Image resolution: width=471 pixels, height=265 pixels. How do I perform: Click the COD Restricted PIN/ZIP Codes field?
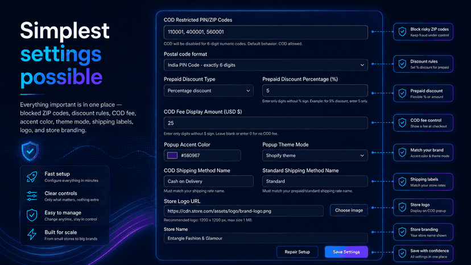click(x=266, y=32)
